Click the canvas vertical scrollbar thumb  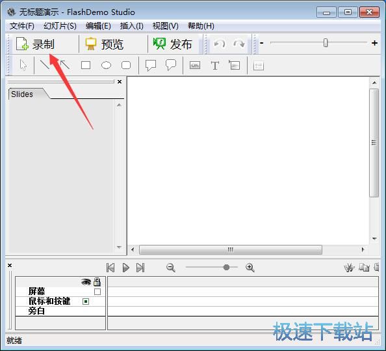coord(374,143)
